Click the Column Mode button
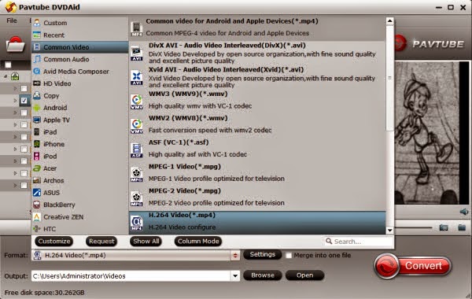472x299 pixels. [x=198, y=242]
